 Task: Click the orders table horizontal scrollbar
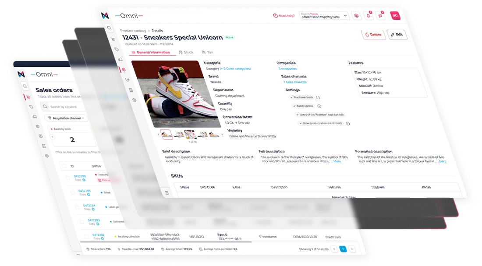pyautogui.click(x=166, y=242)
